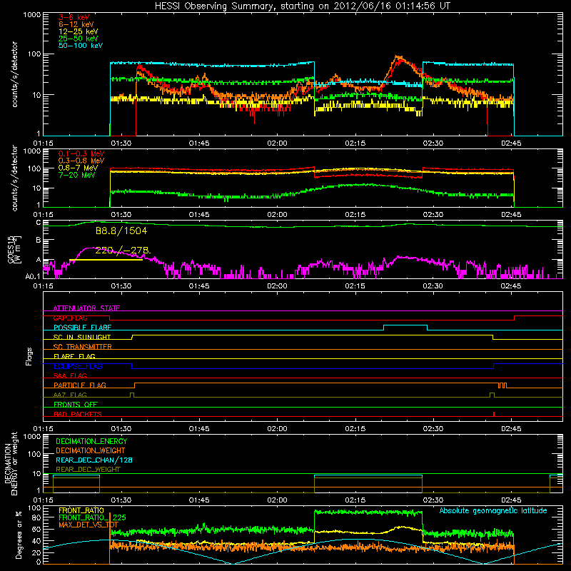The image size is (571, 571).
Task: Select the DECIMATION_ENERGY legend label
Action: point(91,441)
